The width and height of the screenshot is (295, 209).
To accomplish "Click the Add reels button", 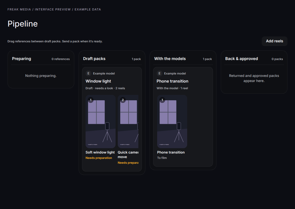I will (x=274, y=41).
